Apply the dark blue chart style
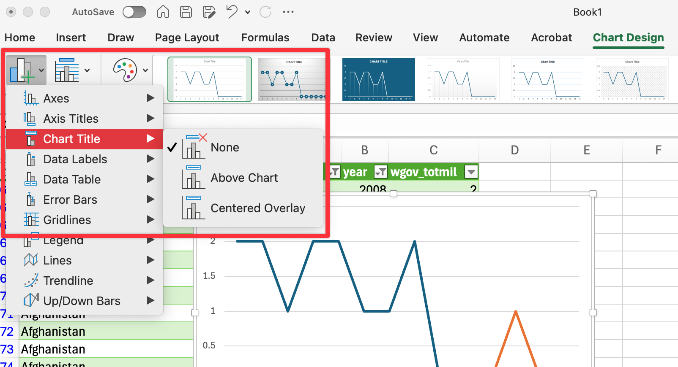The width and height of the screenshot is (678, 367). (x=379, y=79)
